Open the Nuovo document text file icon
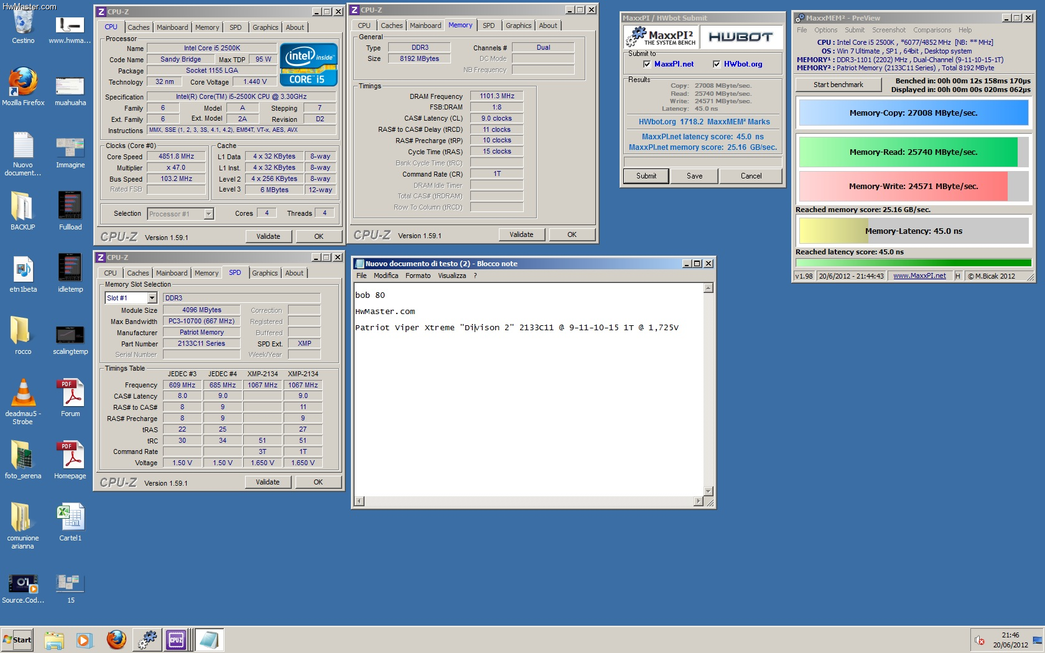This screenshot has width=1045, height=653. coord(23,152)
